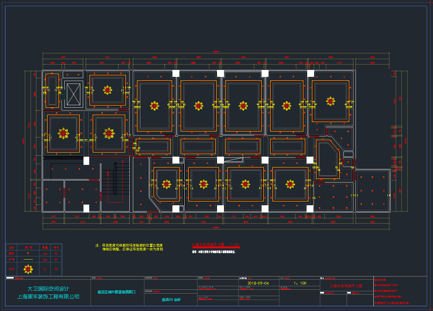Click the address text 嘉定区城中路温宿路路口
This screenshot has height=311, width=433.
[117, 292]
